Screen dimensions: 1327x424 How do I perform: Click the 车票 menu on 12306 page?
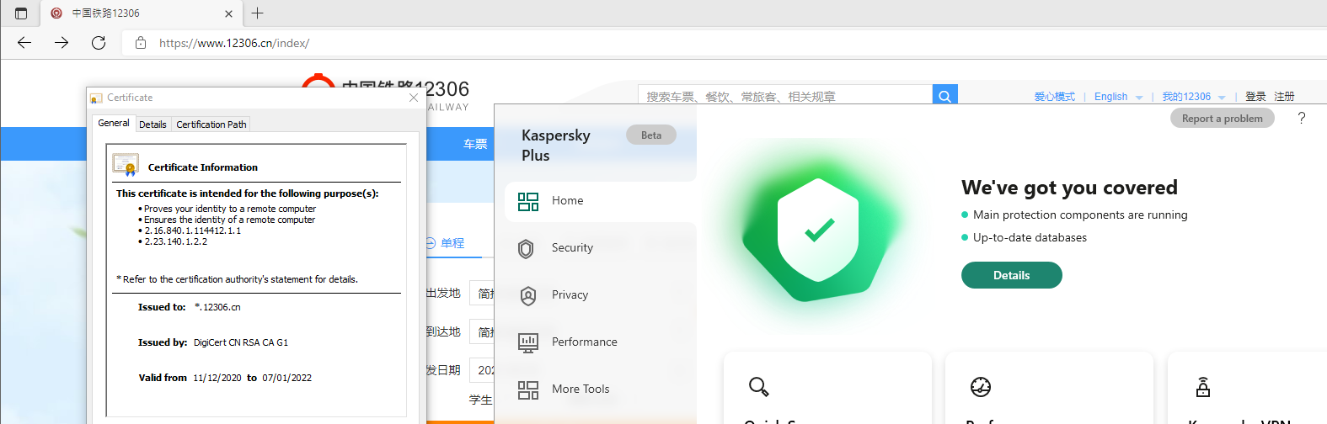pyautogui.click(x=475, y=144)
